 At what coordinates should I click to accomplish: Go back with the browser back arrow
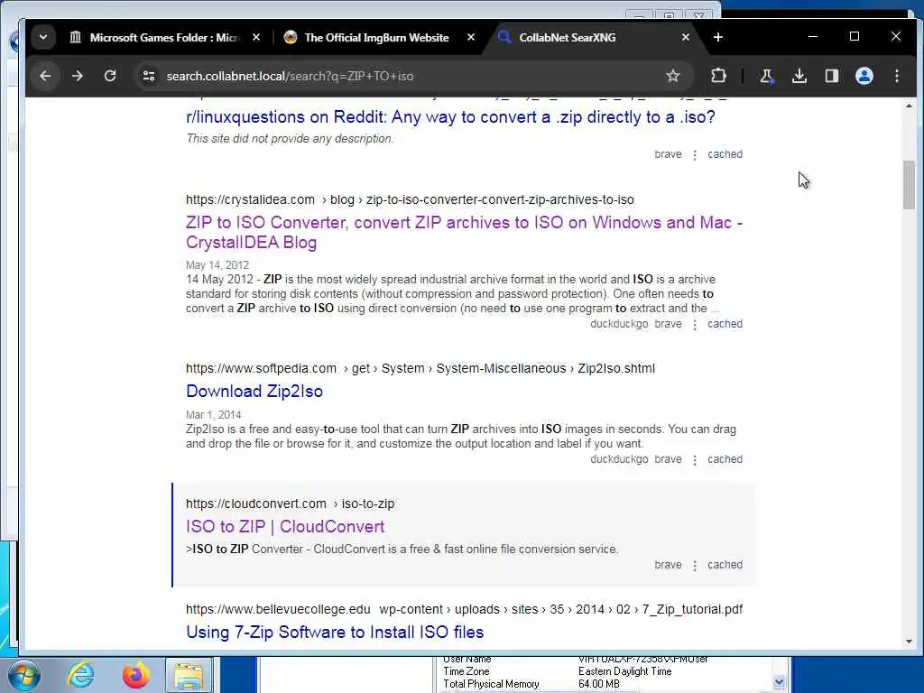pos(45,76)
